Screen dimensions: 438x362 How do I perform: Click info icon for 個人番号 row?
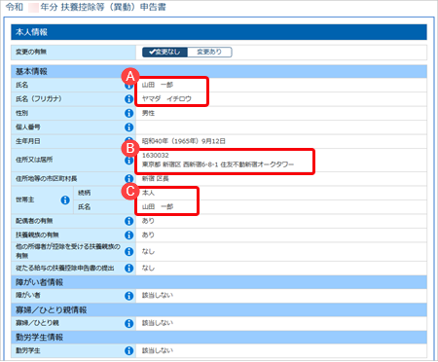(x=129, y=127)
